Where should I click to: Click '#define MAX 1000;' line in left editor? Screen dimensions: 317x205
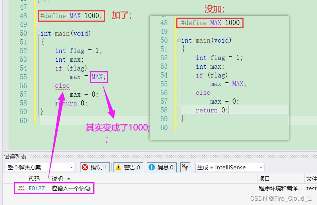click(x=71, y=16)
